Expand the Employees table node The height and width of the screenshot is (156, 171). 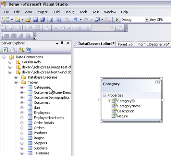click(x=22, y=113)
